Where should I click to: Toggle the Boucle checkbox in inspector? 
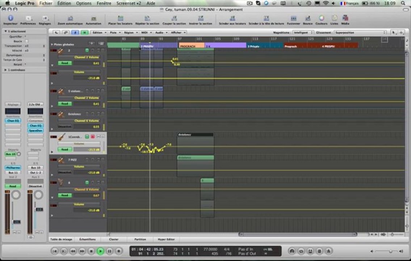(26, 41)
